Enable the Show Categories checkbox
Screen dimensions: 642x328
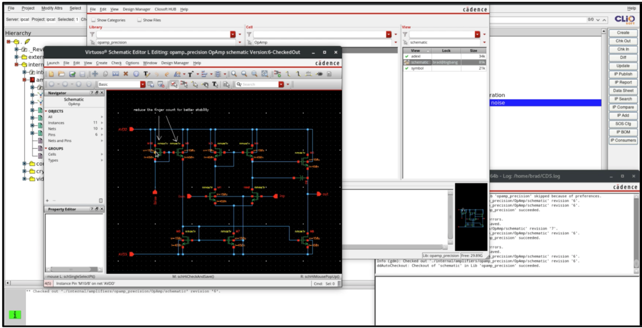[93, 20]
